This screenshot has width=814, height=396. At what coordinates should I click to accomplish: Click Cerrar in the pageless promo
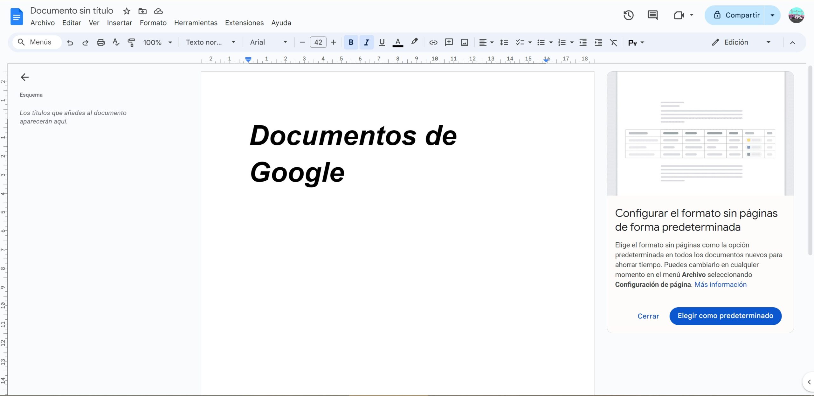(x=648, y=316)
